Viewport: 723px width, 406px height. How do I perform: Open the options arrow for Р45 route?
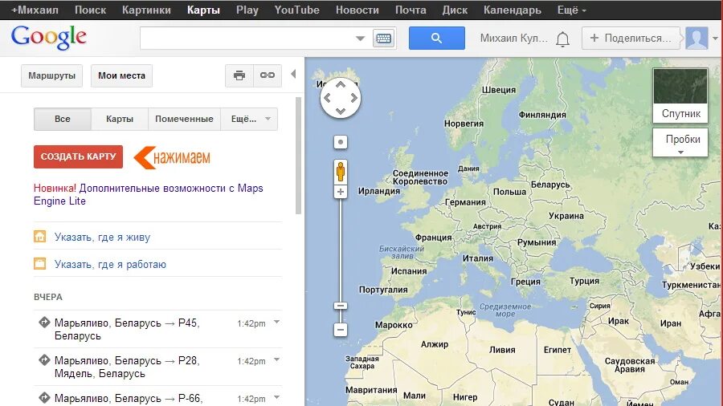coord(276,322)
